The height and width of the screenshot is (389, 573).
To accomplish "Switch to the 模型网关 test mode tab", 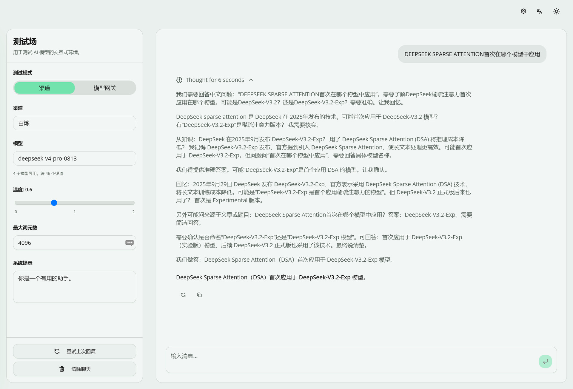I will (x=105, y=88).
